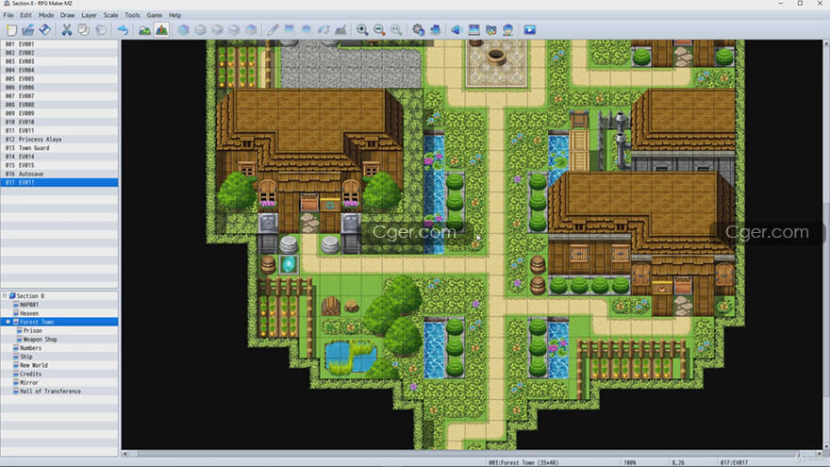Open the Draw menu
This screenshot has width=830, height=467.
[x=68, y=15]
